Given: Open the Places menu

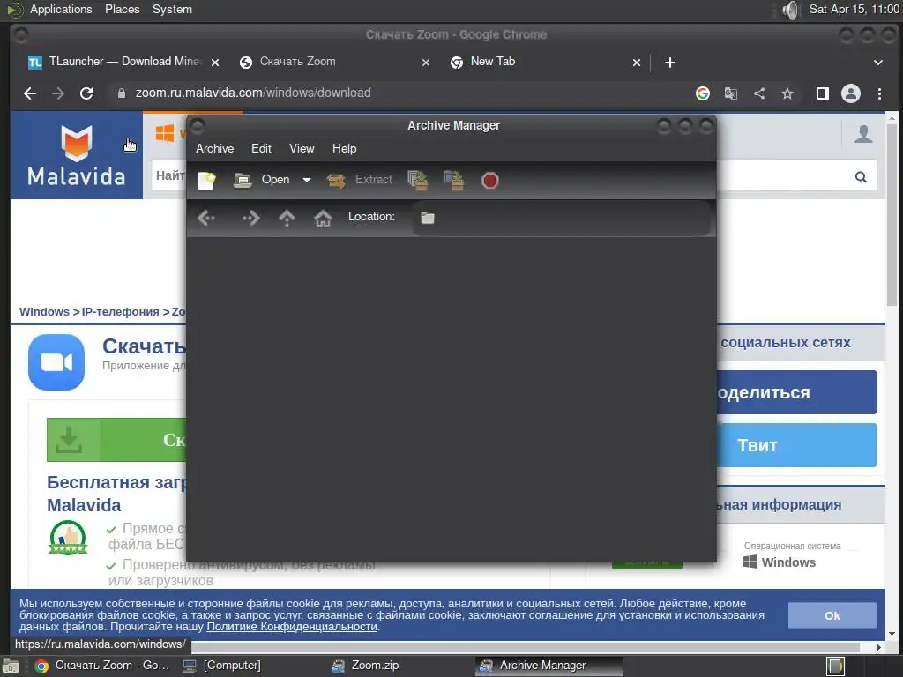Looking at the screenshot, I should [x=122, y=9].
